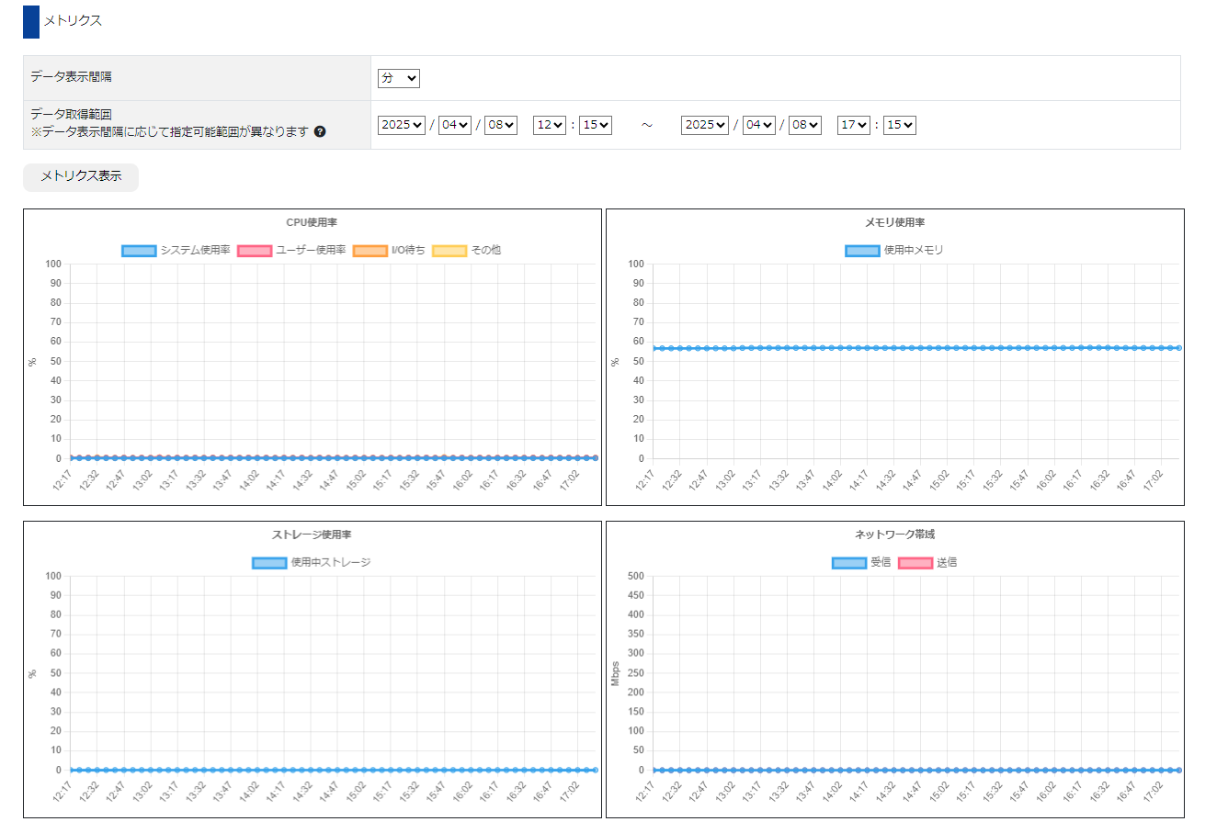Open the end minute dropdown

click(900, 125)
